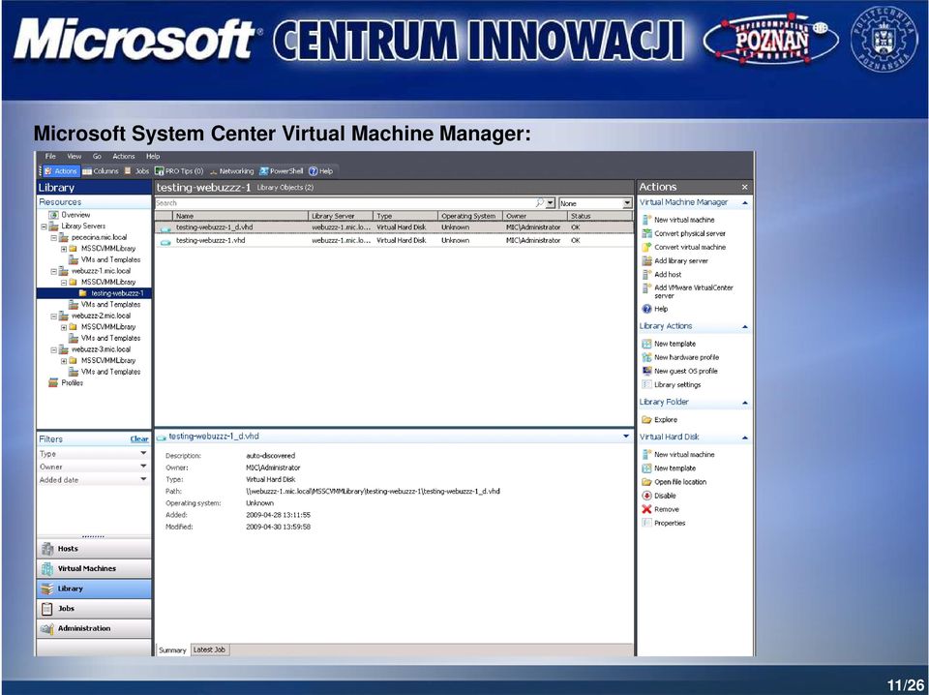Open the Help menu in the menu bar
Image resolution: width=929 pixels, height=695 pixels.
(x=153, y=157)
